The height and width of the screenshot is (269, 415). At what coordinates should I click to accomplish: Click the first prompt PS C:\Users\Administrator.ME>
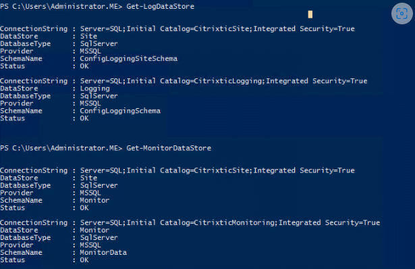coord(61,6)
